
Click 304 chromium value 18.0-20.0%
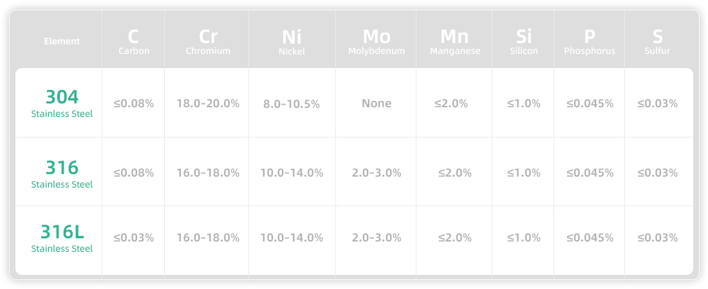[x=208, y=103]
